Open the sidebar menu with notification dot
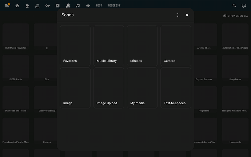The width and height of the screenshot is (251, 157). tap(7, 5)
